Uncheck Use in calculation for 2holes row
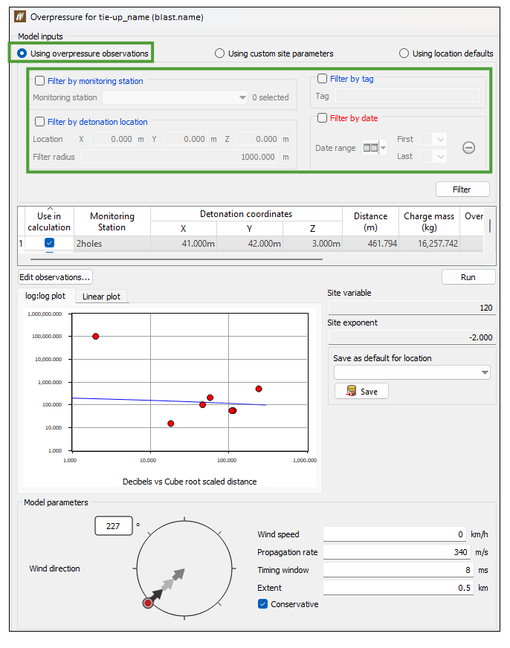The height and width of the screenshot is (648, 510). click(49, 243)
